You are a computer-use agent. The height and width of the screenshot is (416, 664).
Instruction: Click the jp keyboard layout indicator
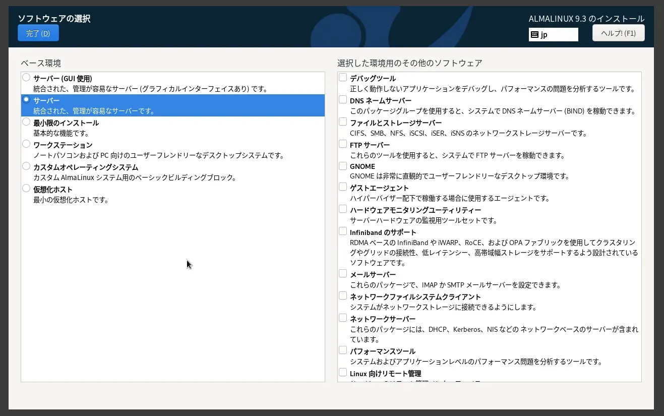click(x=553, y=34)
